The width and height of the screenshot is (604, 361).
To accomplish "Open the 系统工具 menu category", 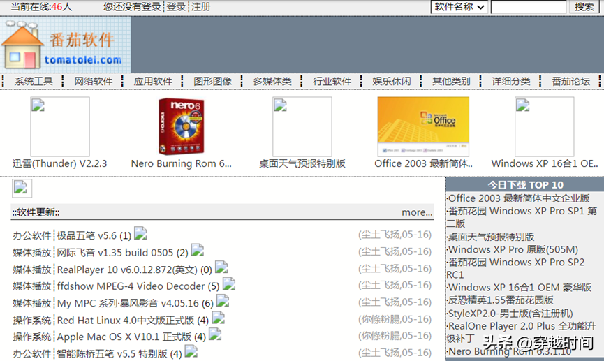I will [x=34, y=81].
